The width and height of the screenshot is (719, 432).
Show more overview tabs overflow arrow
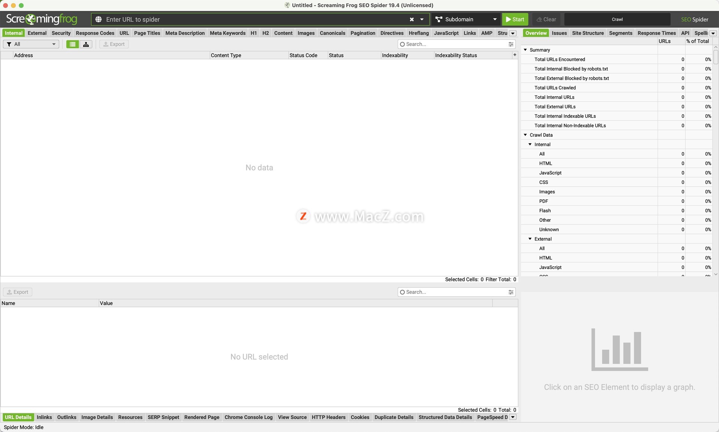pos(713,33)
